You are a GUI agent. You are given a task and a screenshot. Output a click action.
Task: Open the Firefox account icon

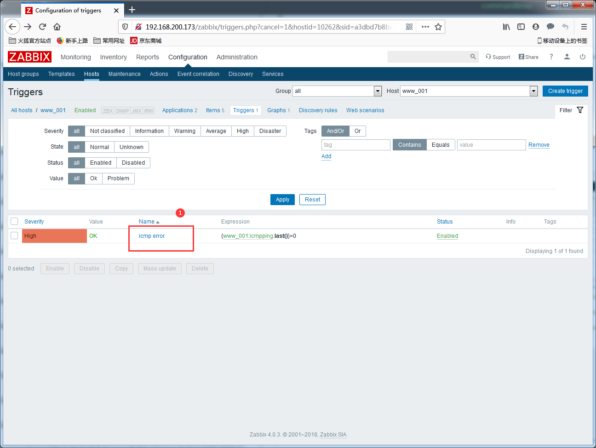point(536,27)
